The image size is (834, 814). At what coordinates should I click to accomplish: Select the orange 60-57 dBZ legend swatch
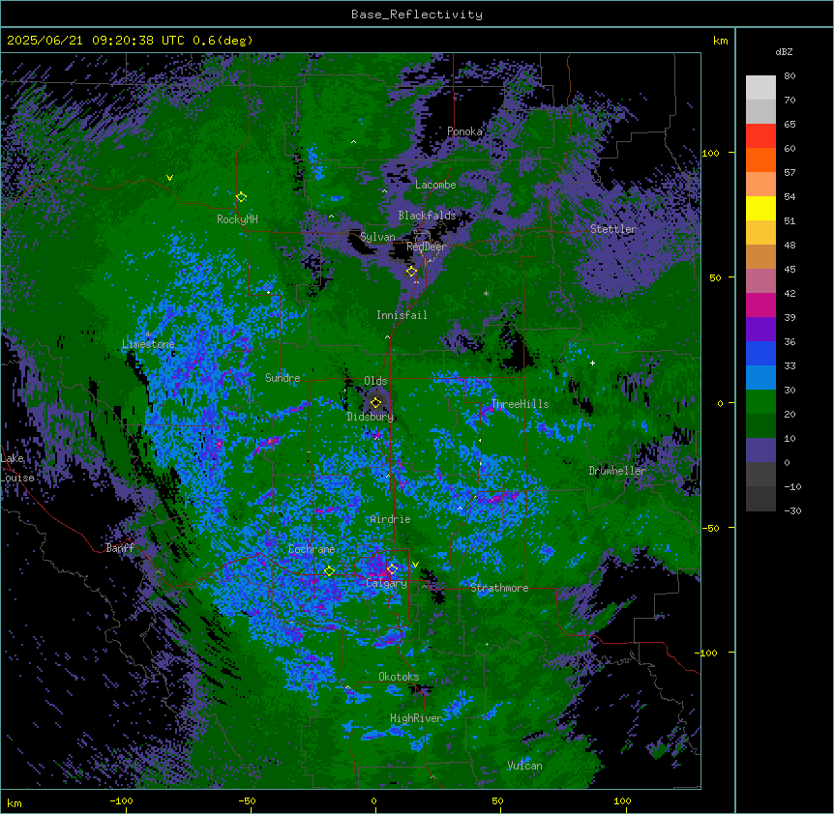click(x=760, y=160)
